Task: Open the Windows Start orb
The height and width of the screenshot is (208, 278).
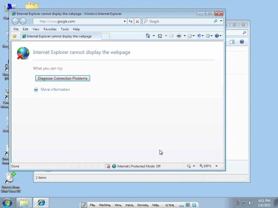Action: [x=7, y=203]
